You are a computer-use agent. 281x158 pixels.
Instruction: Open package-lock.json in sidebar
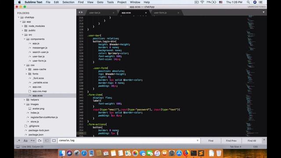39,130
